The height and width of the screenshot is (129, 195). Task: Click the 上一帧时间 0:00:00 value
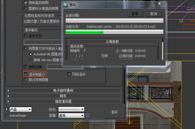(140, 51)
